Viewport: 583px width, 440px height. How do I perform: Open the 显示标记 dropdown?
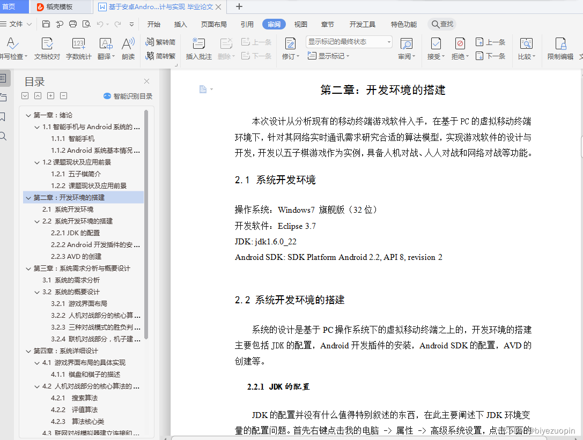coord(329,56)
